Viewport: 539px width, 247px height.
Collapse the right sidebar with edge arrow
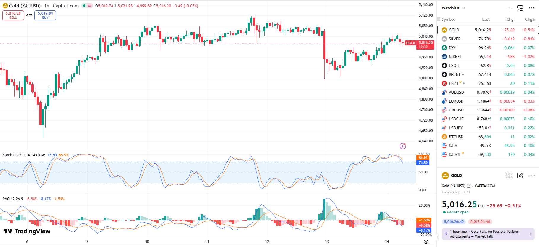coord(437,237)
